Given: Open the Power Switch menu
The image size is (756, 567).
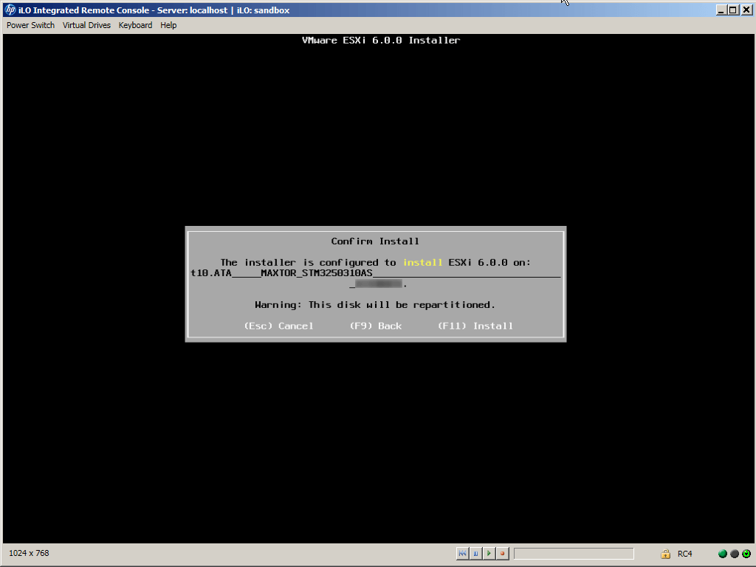Looking at the screenshot, I should point(30,25).
